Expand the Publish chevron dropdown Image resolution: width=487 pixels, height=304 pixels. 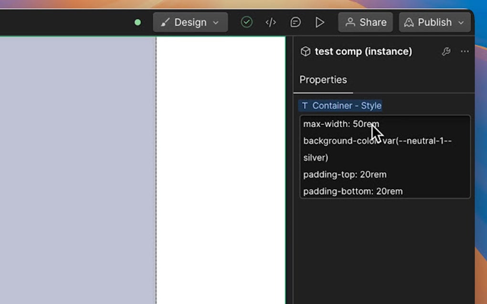pos(461,22)
